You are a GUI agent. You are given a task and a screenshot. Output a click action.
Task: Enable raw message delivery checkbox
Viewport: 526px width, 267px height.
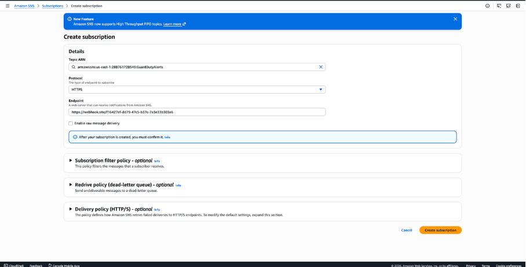[x=71, y=123]
